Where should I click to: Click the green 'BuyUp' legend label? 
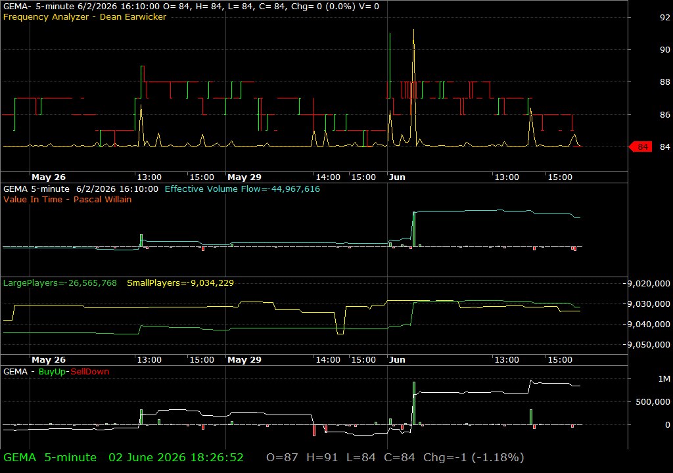pyautogui.click(x=52, y=372)
